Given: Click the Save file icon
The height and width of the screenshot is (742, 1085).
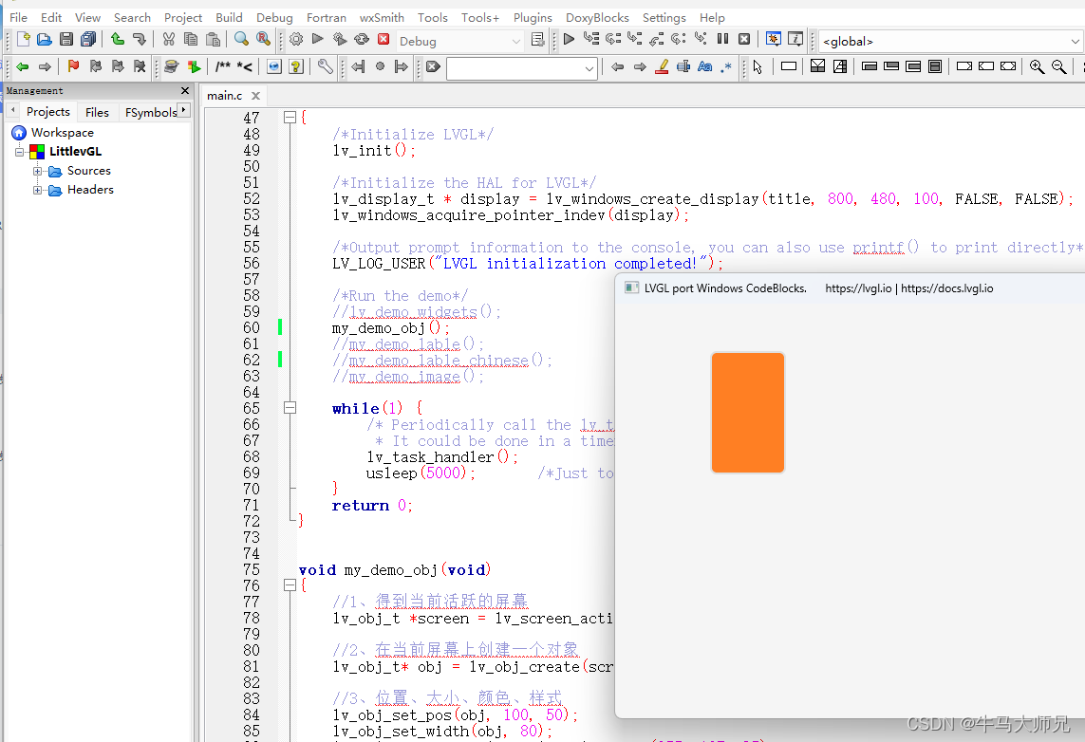Looking at the screenshot, I should pyautogui.click(x=66, y=40).
